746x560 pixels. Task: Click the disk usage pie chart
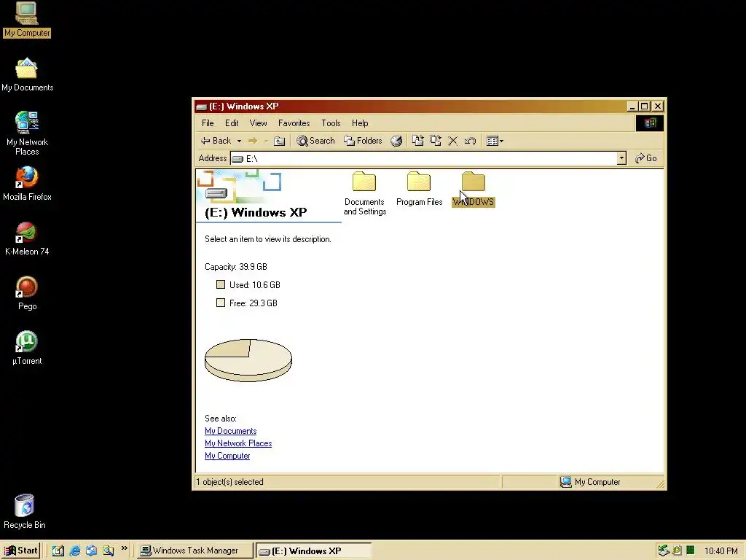pyautogui.click(x=248, y=360)
